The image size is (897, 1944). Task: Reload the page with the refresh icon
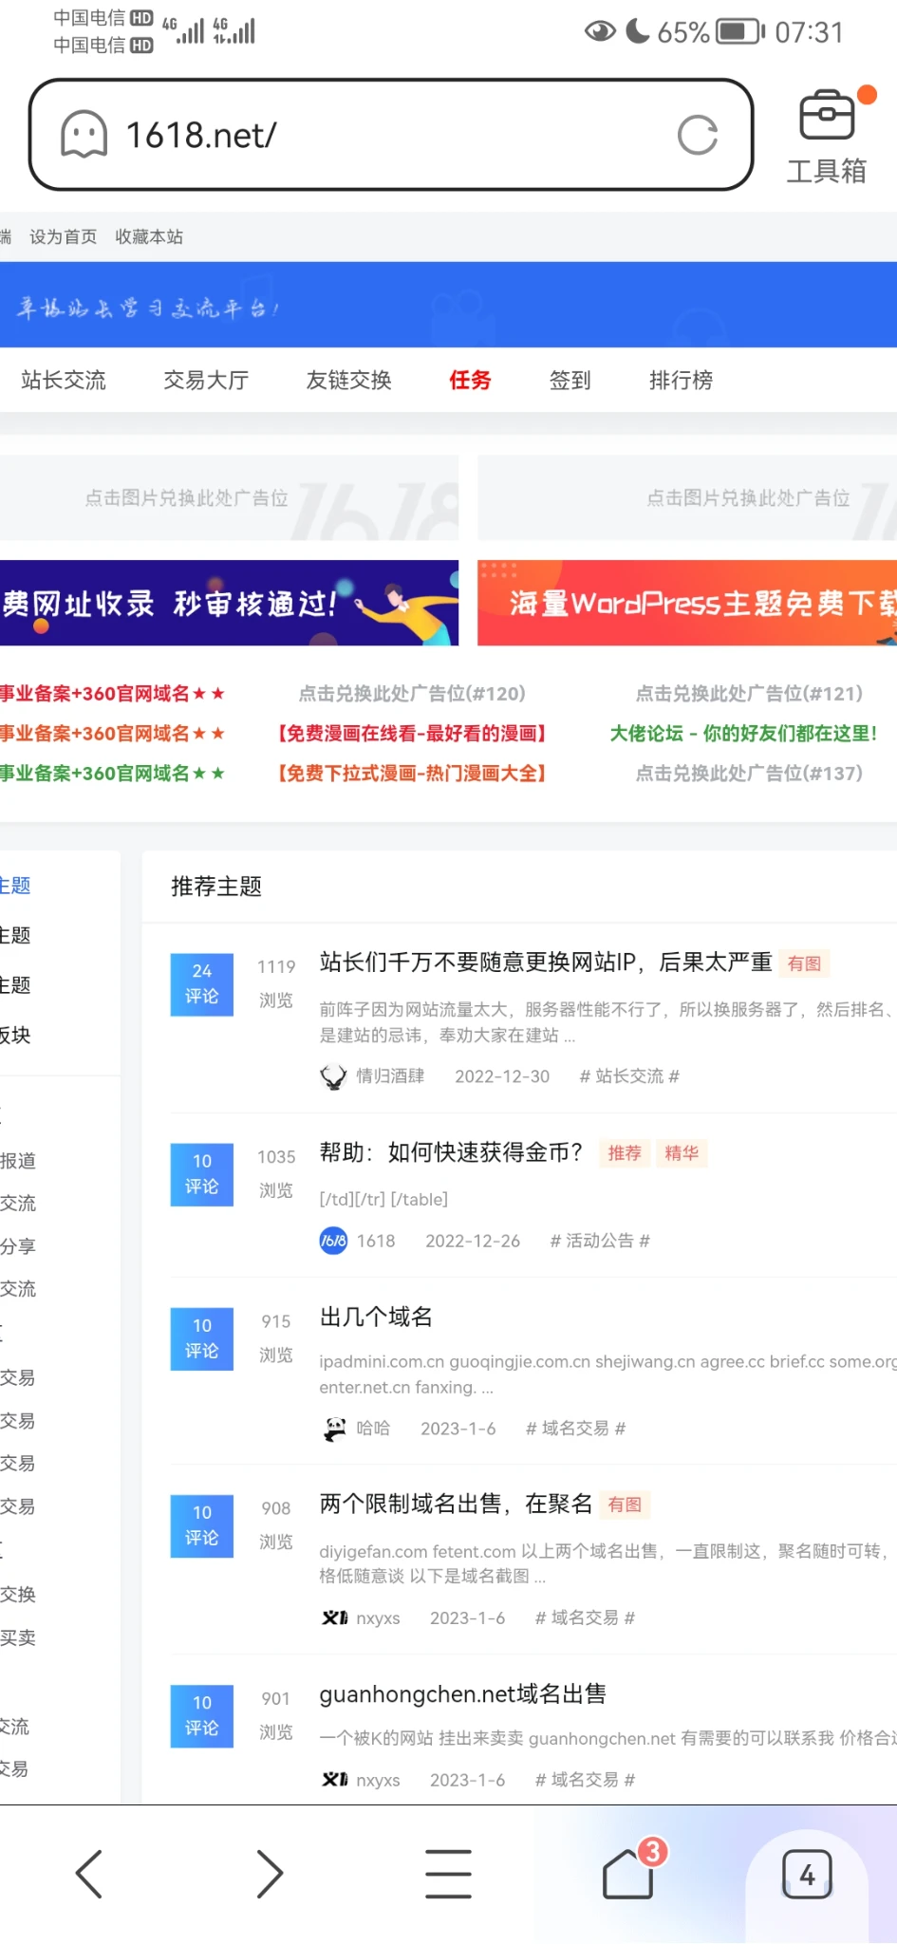pos(698,136)
